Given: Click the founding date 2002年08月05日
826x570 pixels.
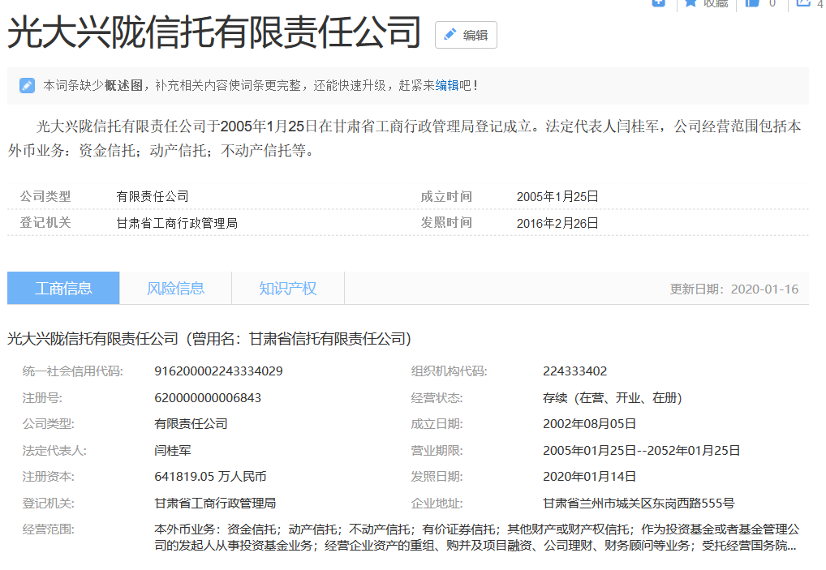Looking at the screenshot, I should click(589, 424).
